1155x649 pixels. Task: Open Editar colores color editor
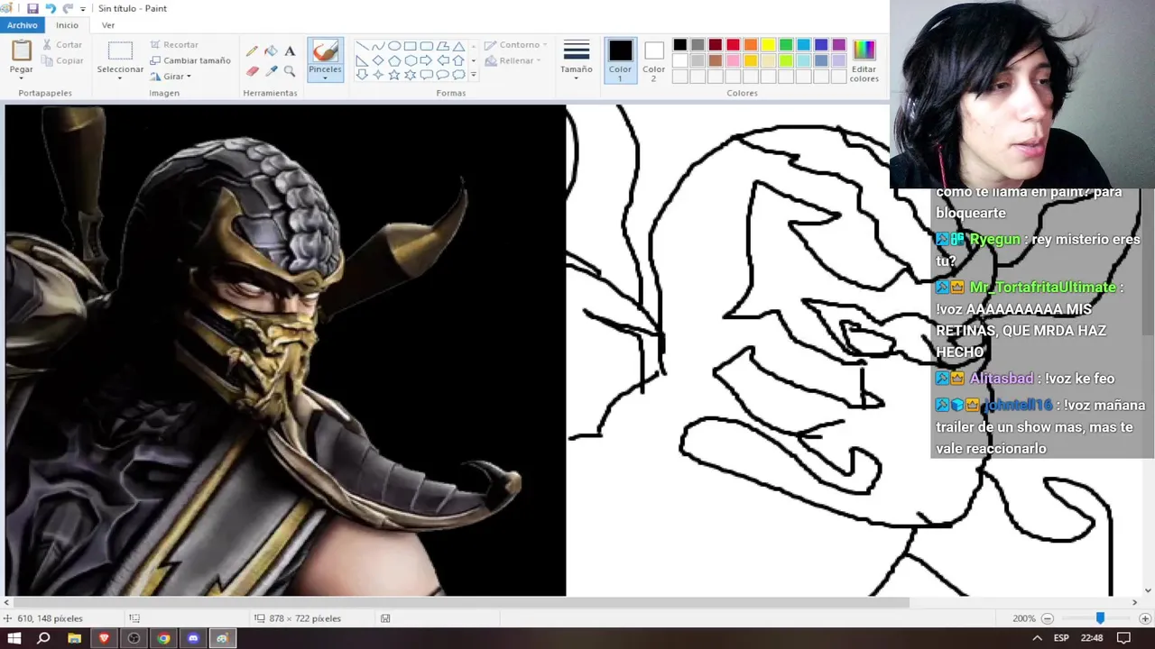pos(864,60)
